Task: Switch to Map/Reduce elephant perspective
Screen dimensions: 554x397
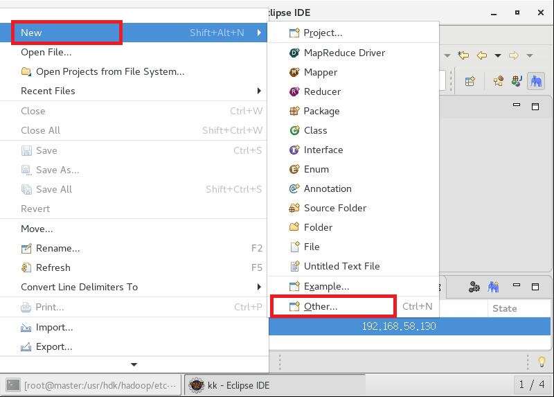Action: tap(536, 81)
